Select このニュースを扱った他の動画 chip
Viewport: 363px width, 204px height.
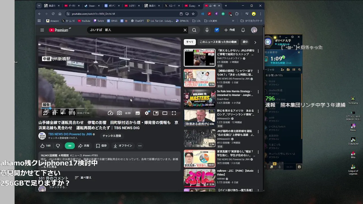coord(218,42)
